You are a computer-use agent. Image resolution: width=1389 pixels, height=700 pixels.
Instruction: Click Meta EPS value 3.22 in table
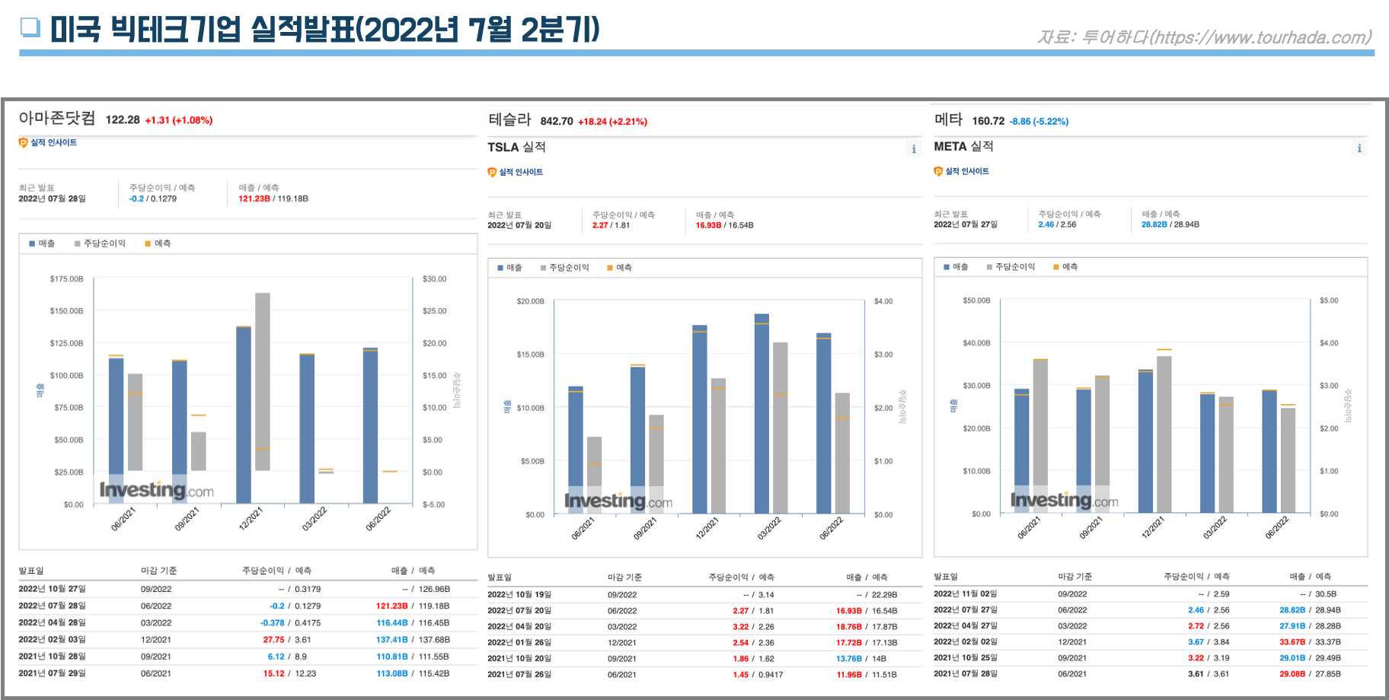1196,658
